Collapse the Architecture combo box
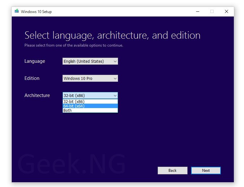Screen dimensions: 244x187 tap(90, 95)
